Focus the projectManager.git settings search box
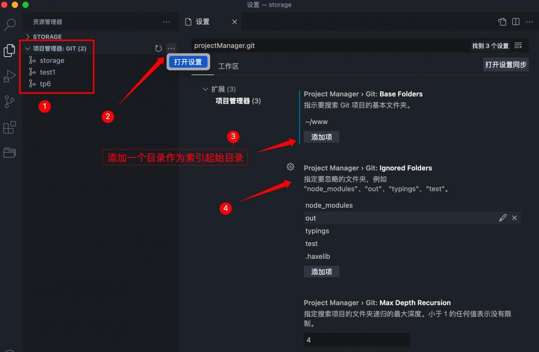This screenshot has width=539, height=352. click(x=330, y=45)
